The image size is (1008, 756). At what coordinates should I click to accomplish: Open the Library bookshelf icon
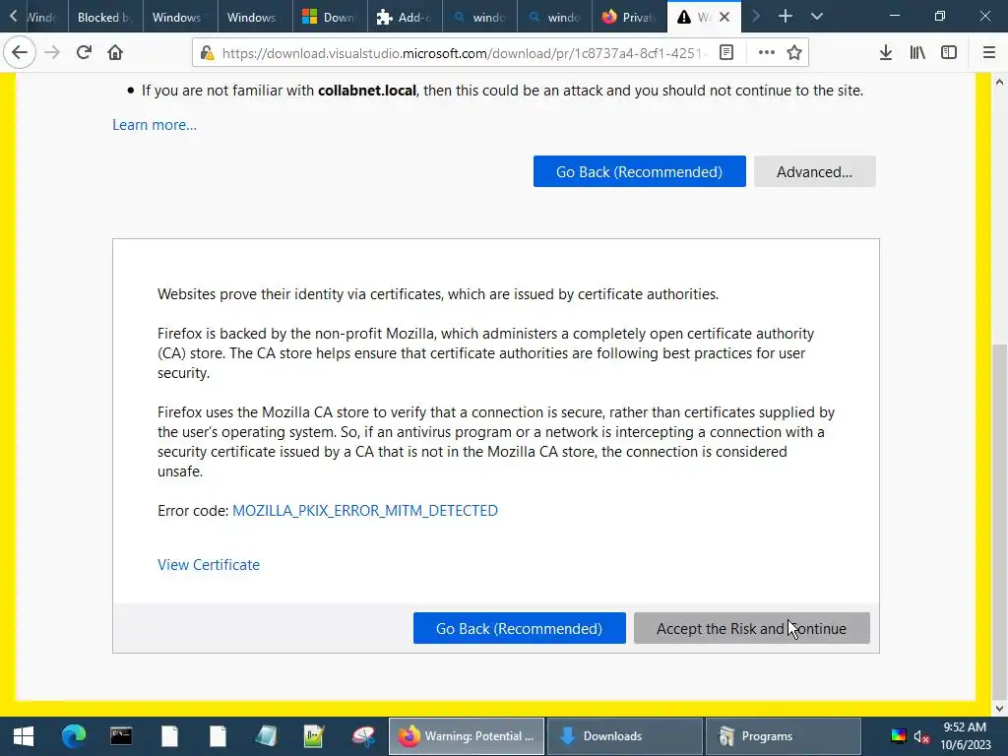pyautogui.click(x=917, y=53)
